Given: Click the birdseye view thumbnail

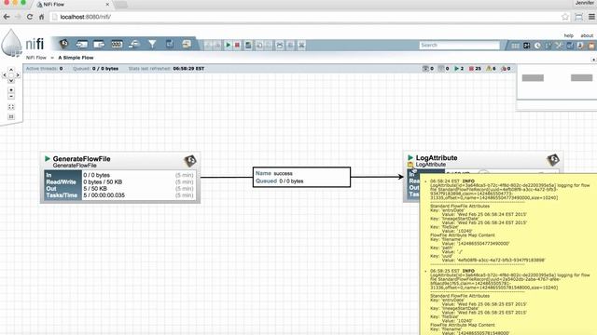Looking at the screenshot, I should [557, 83].
